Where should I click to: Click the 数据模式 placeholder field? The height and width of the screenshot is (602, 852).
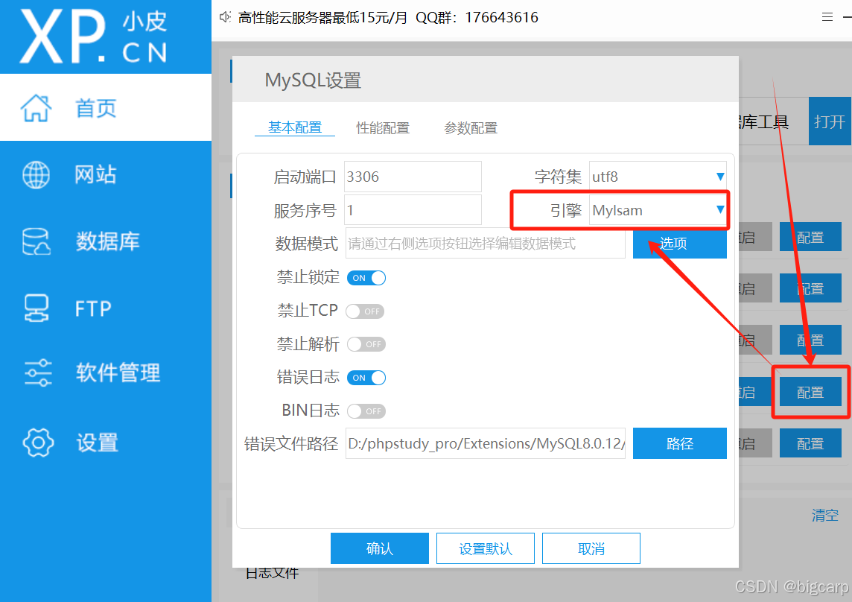pyautogui.click(x=486, y=243)
